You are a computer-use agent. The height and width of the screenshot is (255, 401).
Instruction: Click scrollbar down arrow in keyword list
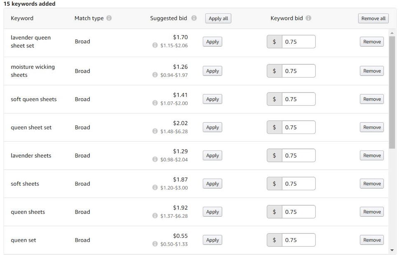point(392,250)
